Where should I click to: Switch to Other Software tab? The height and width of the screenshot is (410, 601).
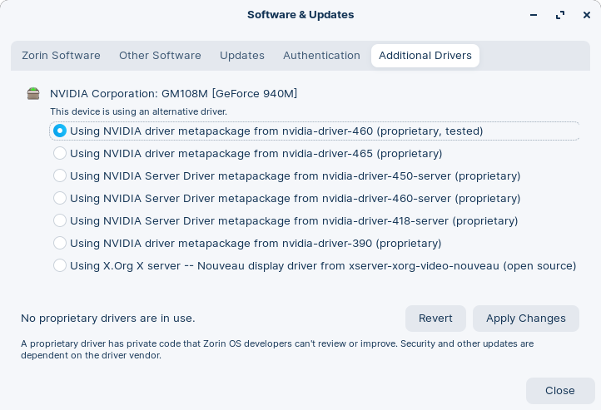(160, 56)
